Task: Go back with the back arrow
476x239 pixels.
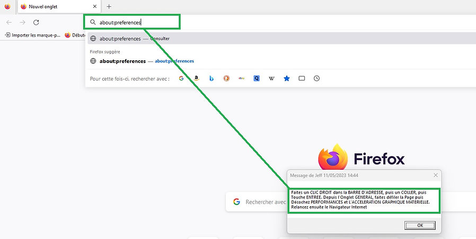Action: [9, 22]
